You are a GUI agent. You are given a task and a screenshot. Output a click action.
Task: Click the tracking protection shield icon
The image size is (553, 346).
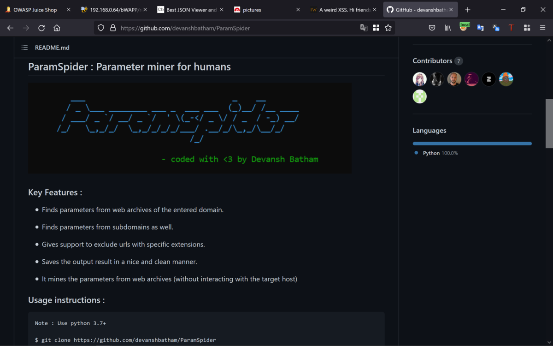click(x=101, y=28)
